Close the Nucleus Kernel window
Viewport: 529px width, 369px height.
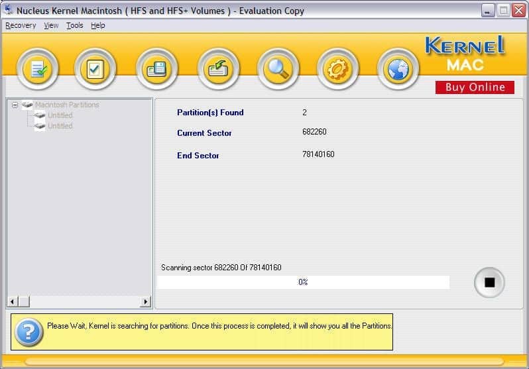[518, 11]
